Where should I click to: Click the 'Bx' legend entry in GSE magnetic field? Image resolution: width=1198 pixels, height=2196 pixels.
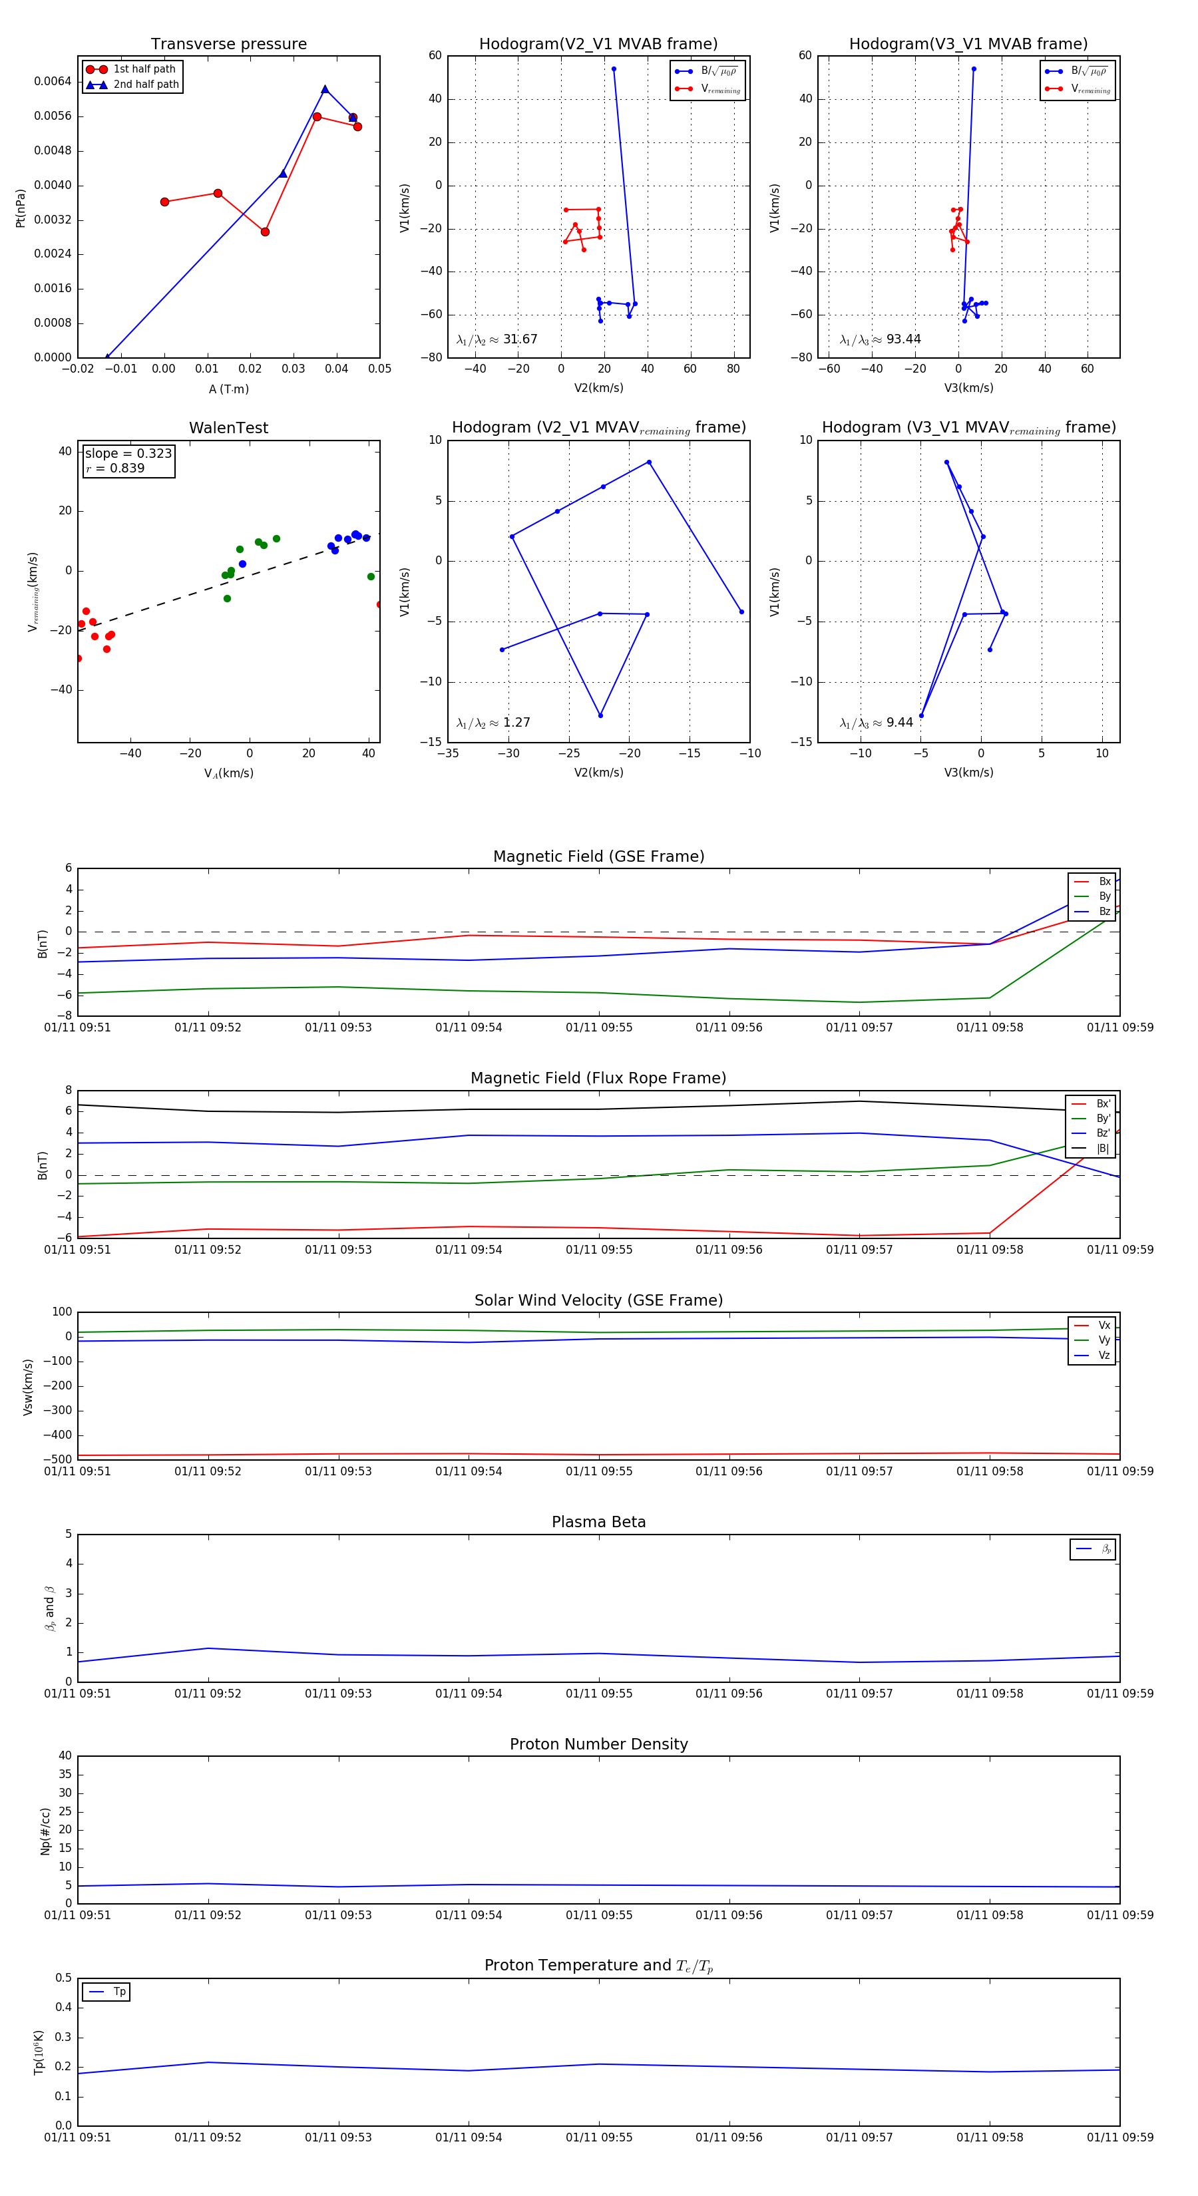tap(1092, 882)
